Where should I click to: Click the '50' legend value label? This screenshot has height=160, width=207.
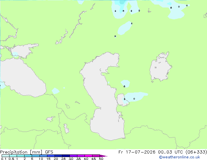101,159
